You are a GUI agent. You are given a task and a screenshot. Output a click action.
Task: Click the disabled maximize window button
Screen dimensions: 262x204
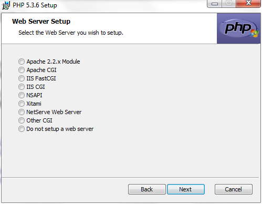click(x=229, y=4)
